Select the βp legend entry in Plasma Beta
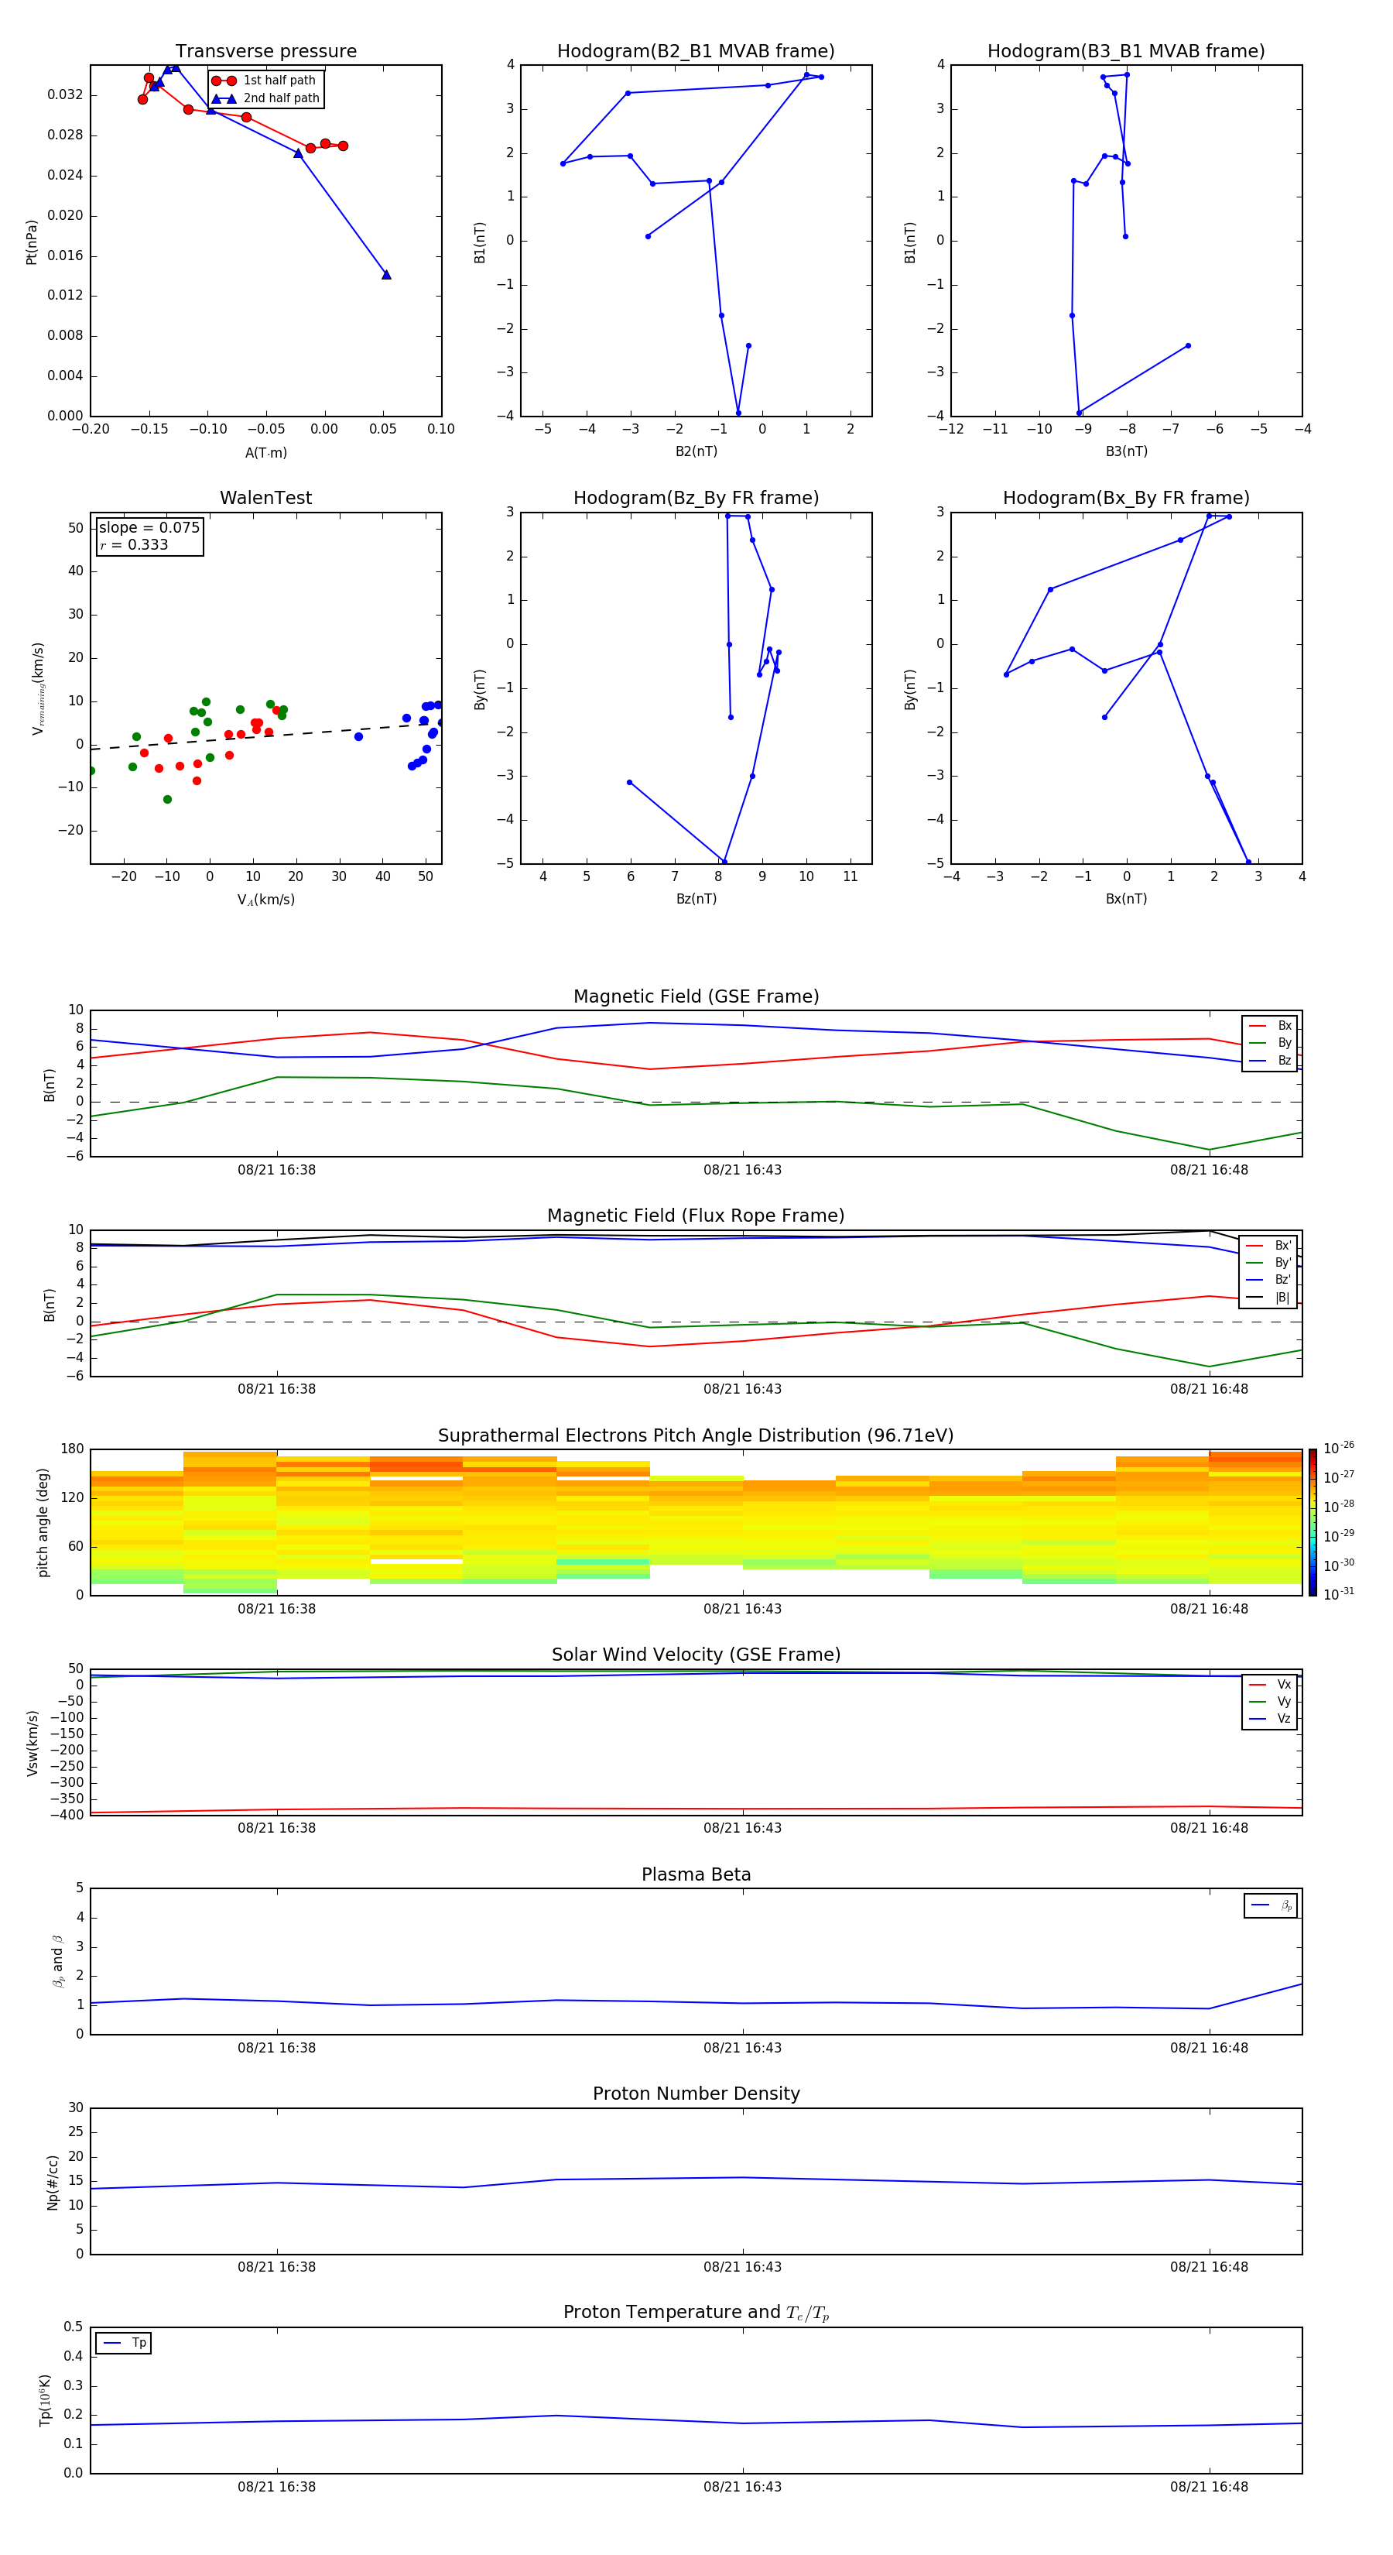The image size is (1393, 2555). [x=1271, y=1905]
